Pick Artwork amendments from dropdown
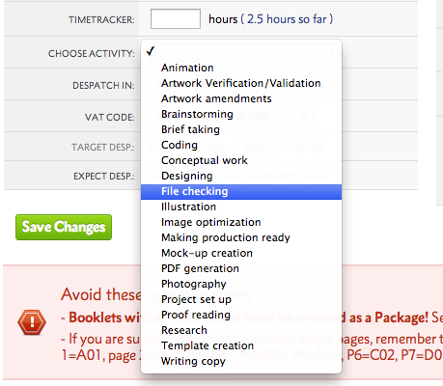443x386 pixels. click(x=241, y=98)
